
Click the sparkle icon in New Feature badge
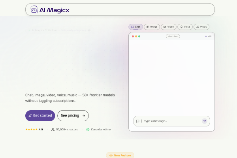click(111, 155)
